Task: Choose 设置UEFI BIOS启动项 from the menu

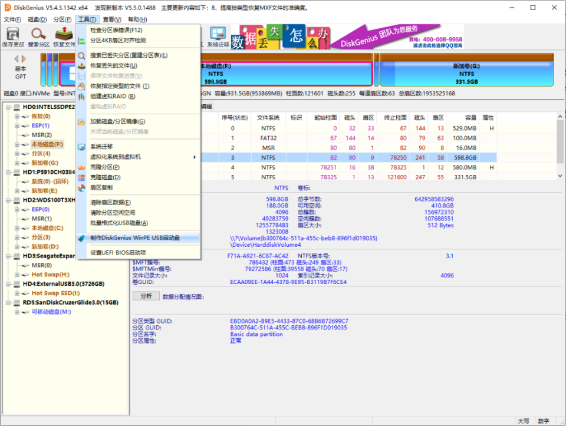Action: tap(138, 253)
